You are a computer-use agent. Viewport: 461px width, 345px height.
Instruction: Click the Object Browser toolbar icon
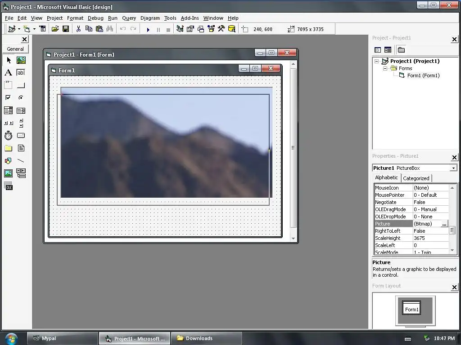click(211, 29)
